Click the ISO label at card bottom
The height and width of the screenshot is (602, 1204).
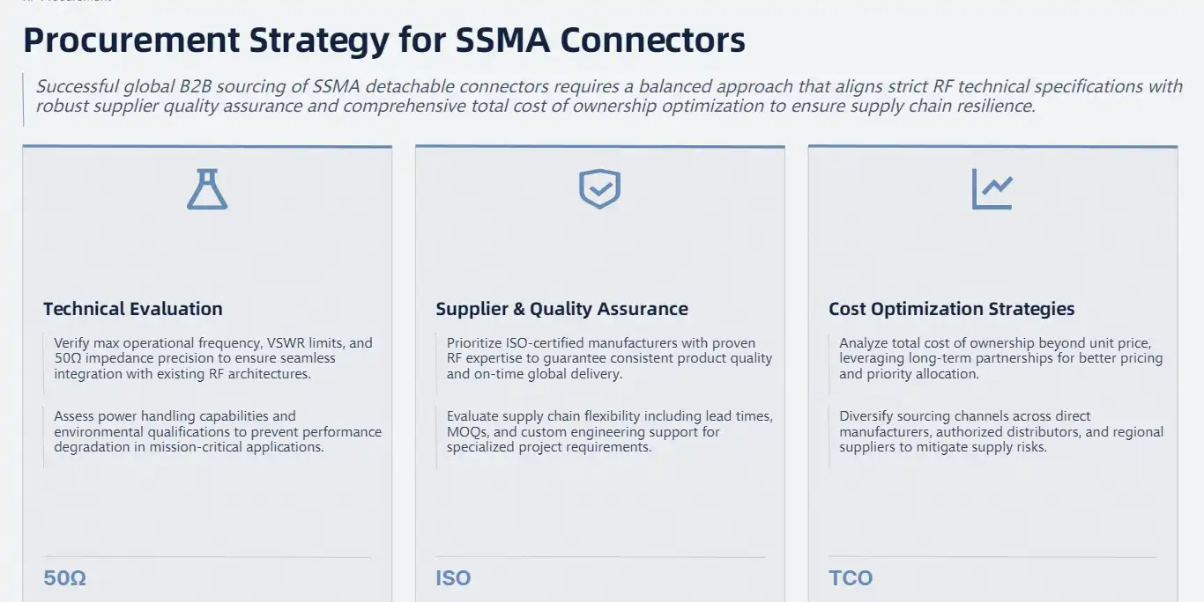(453, 578)
